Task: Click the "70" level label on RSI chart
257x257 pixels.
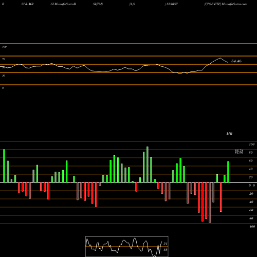Action: (x=4, y=59)
